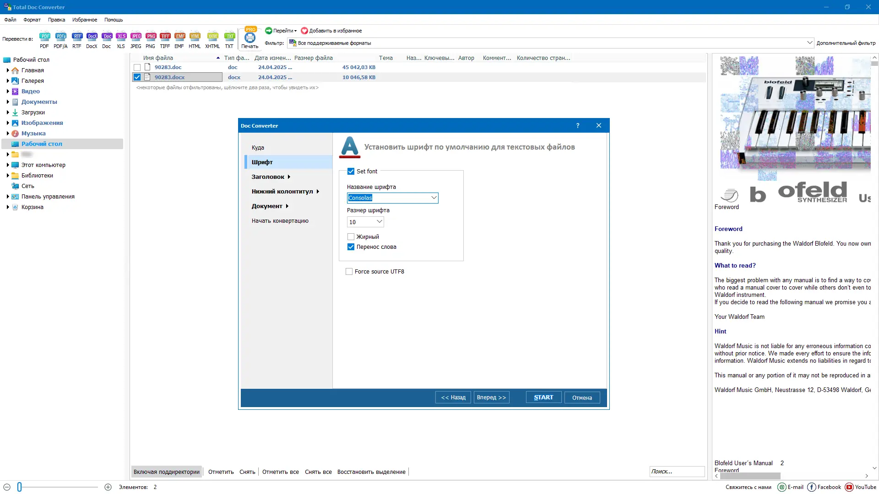Viewport: 879px width, 494px height.
Task: Select PDF as output format
Action: coord(44,38)
